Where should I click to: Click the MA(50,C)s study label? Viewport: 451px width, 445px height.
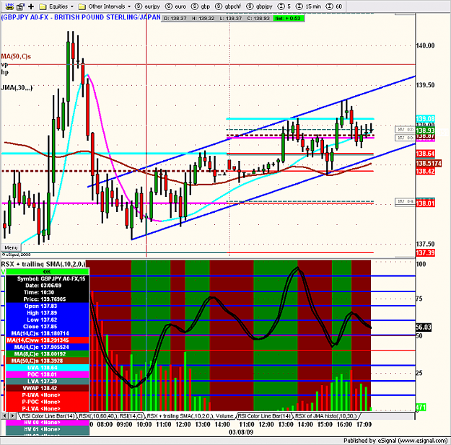16,56
